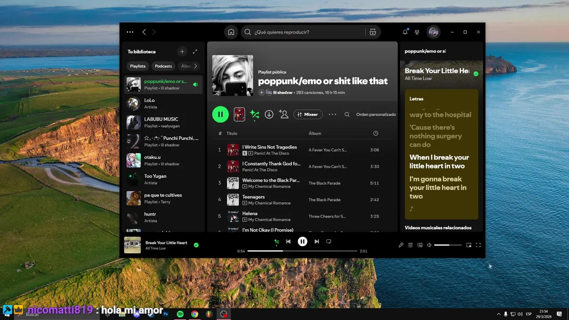The image size is (569, 320).
Task: Expand Your Library panel
Action: [195, 52]
